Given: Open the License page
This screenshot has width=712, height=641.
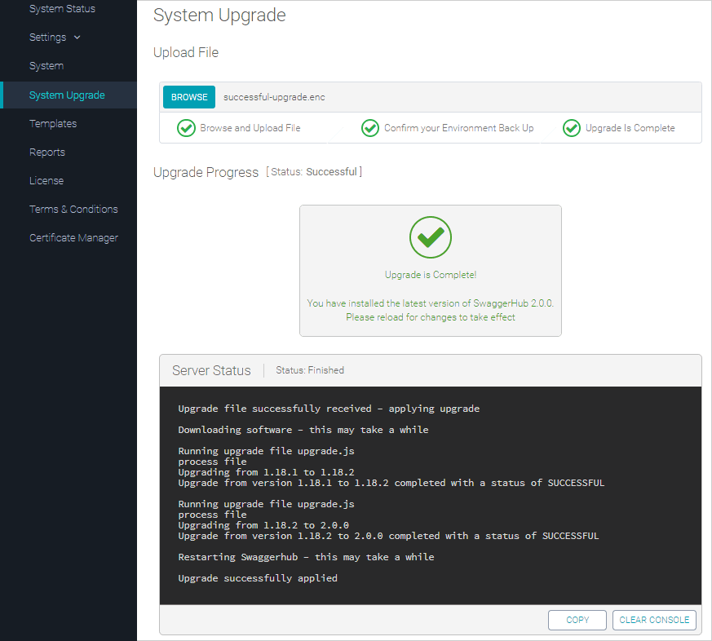Looking at the screenshot, I should (46, 181).
